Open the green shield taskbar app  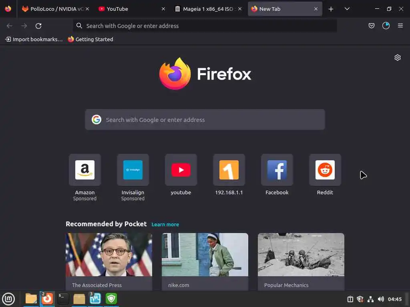pyautogui.click(x=111, y=299)
